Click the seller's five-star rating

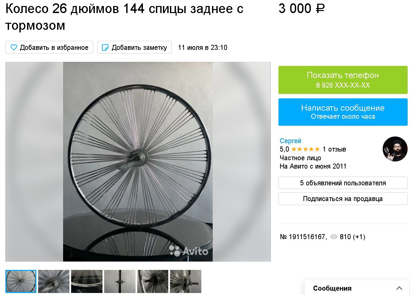[x=305, y=149]
